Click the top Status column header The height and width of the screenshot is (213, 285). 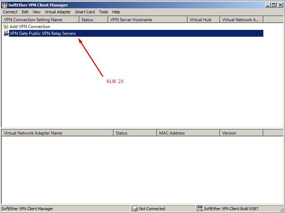[93, 19]
